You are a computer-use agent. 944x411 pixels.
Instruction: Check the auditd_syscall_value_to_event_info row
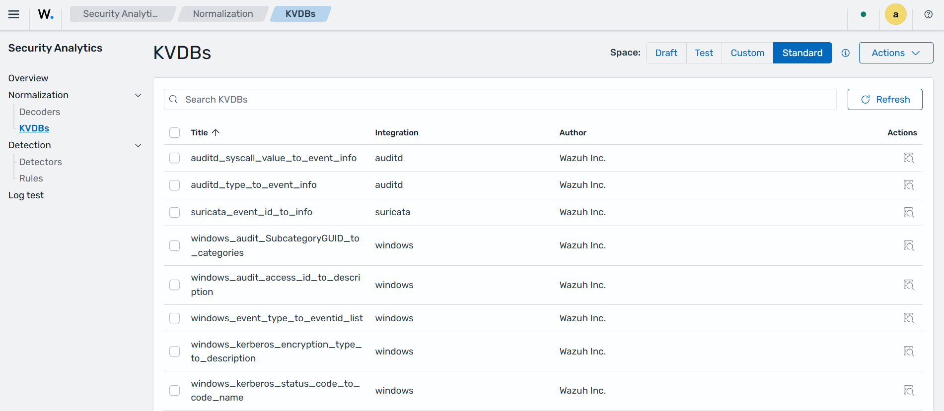[x=174, y=158]
